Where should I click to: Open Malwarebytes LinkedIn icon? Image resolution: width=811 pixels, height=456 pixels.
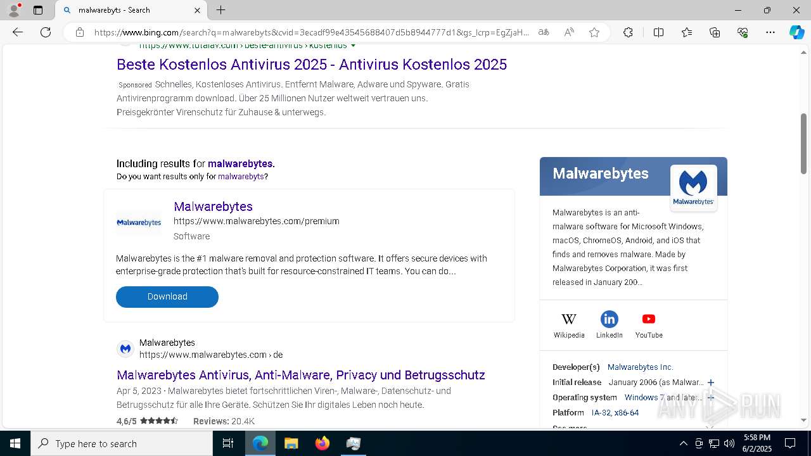[x=610, y=319]
